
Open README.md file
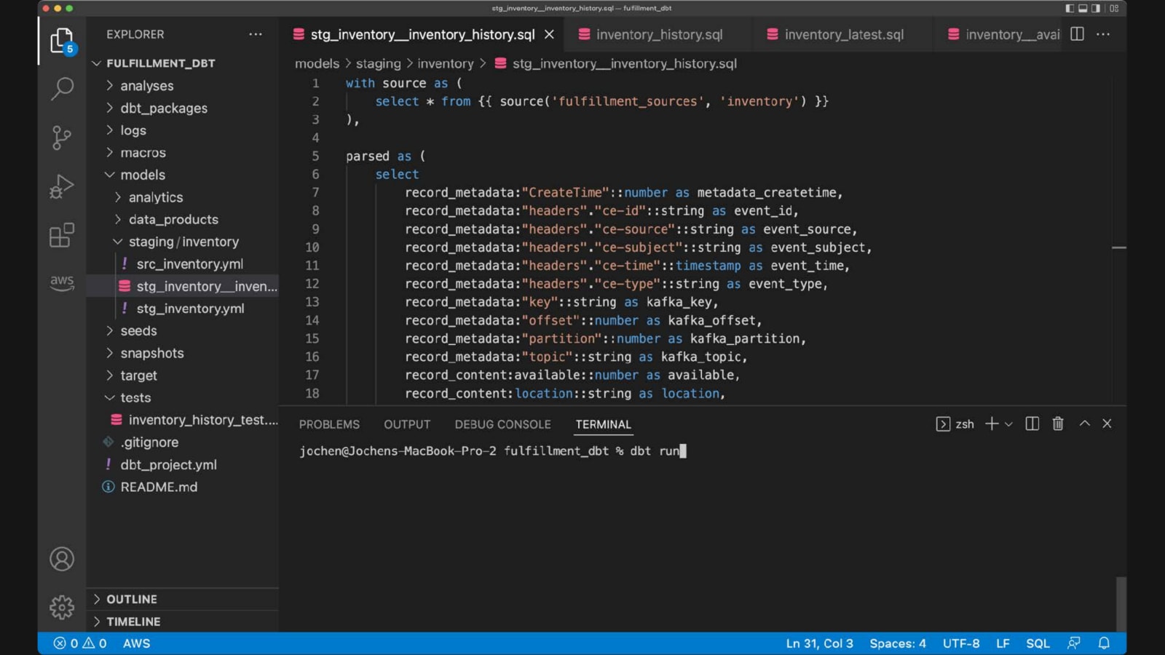coord(182,487)
